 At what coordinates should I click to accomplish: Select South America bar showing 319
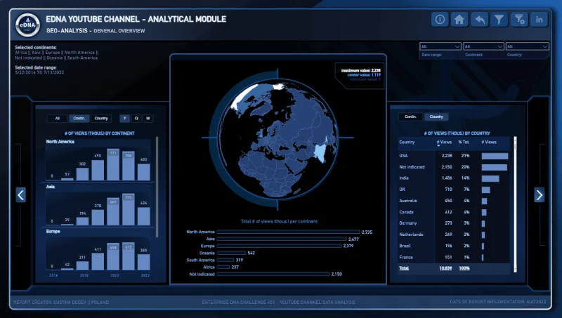coord(226,260)
